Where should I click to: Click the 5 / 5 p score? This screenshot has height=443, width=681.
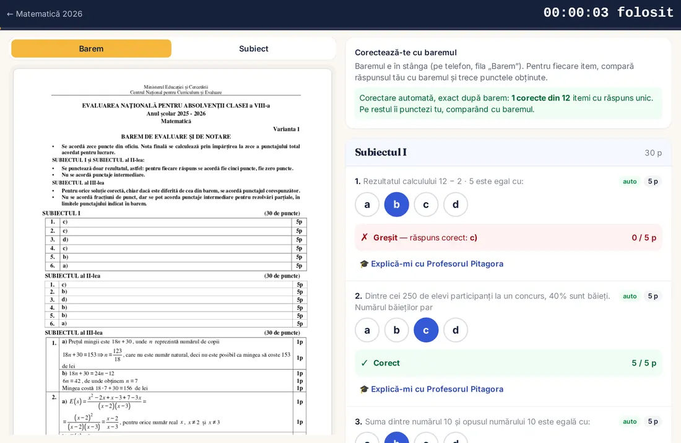point(644,363)
